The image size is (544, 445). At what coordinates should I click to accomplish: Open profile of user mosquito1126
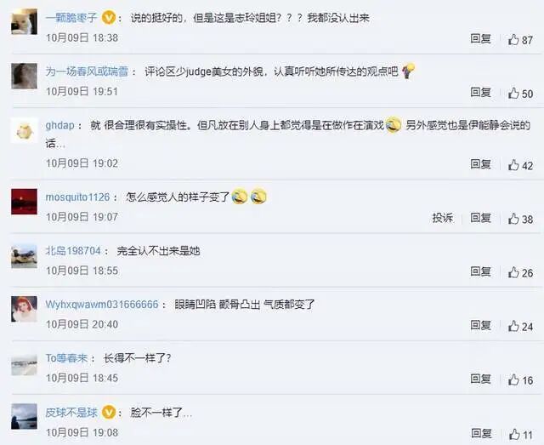click(x=77, y=197)
